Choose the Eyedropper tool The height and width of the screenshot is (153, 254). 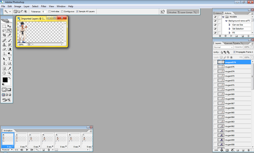10,68
